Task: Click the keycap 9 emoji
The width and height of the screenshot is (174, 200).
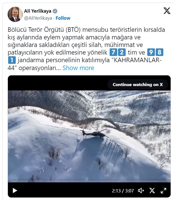Action: point(151,52)
